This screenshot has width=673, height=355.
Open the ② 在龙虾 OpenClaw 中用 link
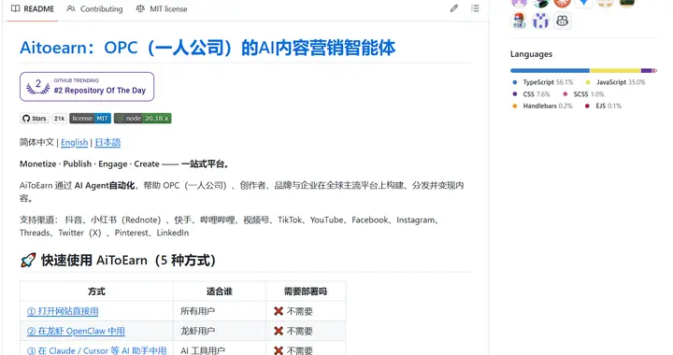point(76,331)
